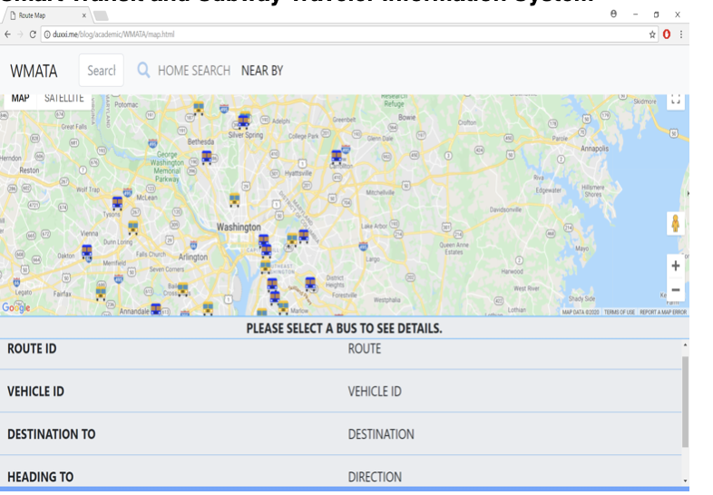Open the Opera extension icon
This screenshot has height=495, width=713.
(x=667, y=34)
